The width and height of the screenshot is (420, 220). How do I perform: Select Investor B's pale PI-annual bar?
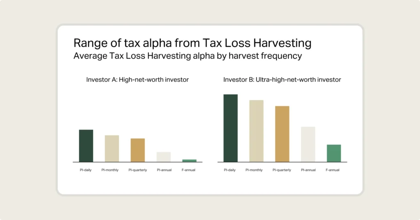[x=308, y=144]
